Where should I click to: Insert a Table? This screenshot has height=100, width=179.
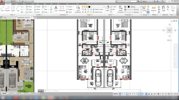click(x=69, y=12)
